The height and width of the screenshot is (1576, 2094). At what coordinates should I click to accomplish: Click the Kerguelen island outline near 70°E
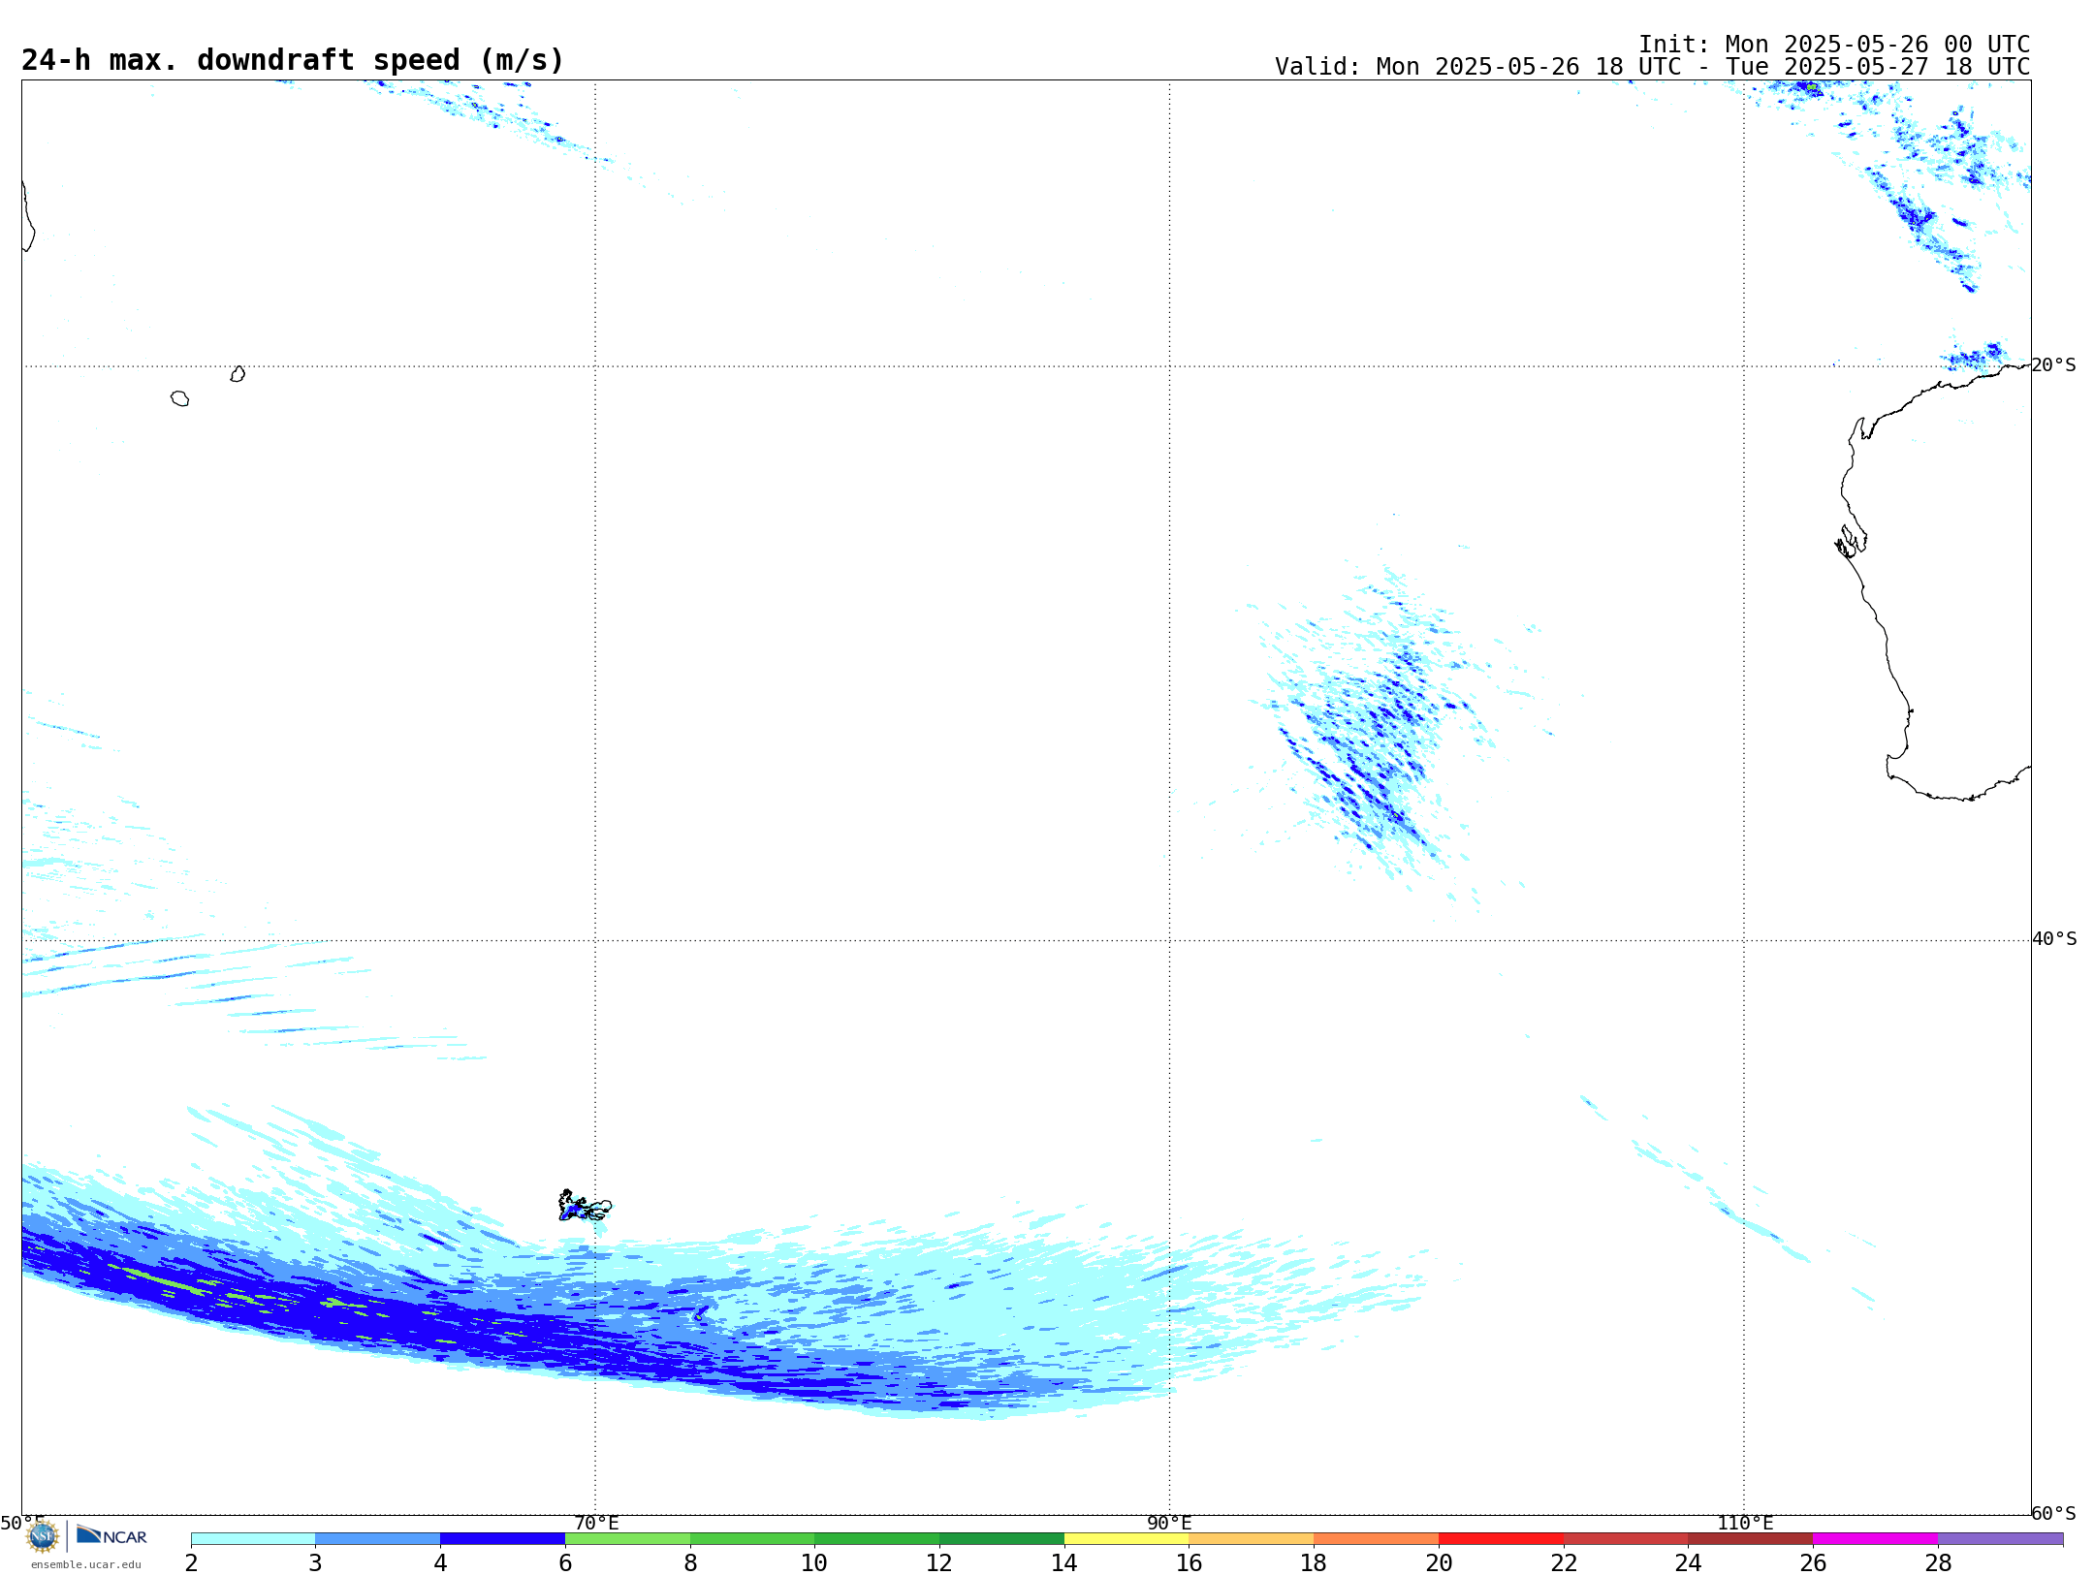(585, 1206)
